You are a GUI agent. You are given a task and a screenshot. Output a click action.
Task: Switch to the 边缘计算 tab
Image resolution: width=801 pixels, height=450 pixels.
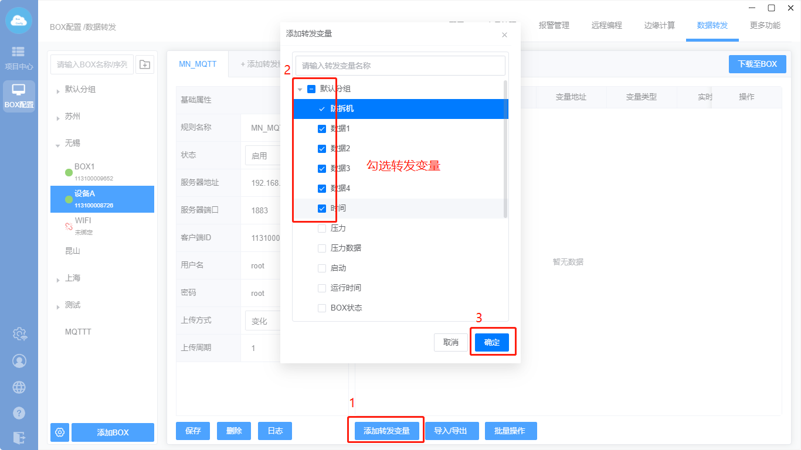[x=659, y=26]
